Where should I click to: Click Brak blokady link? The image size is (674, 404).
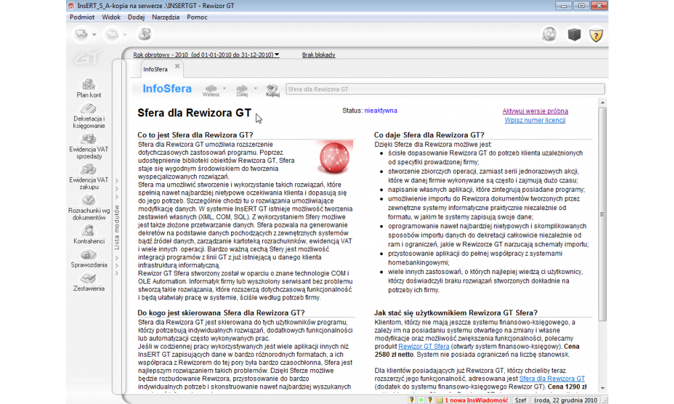(319, 55)
